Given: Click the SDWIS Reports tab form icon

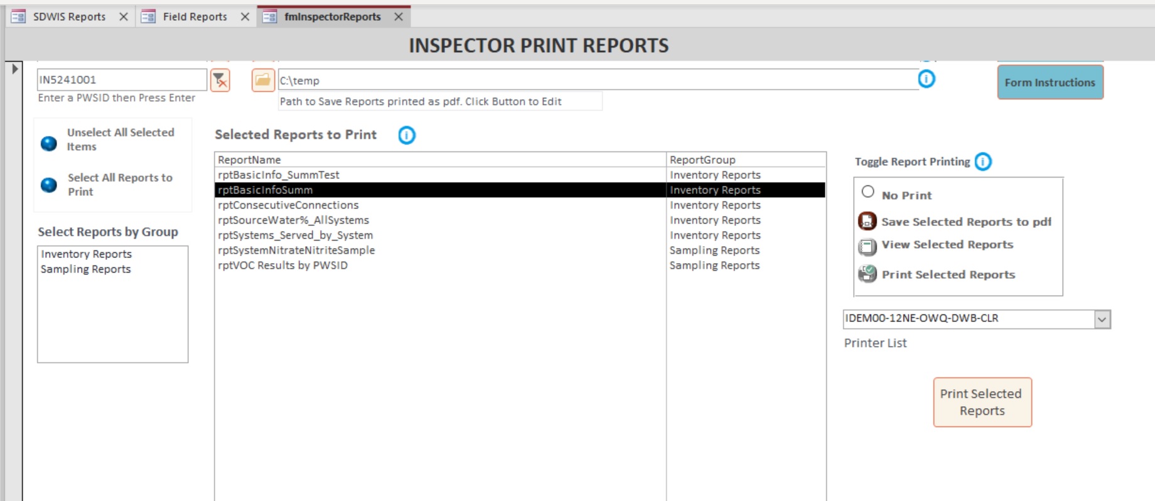Looking at the screenshot, I should (18, 17).
